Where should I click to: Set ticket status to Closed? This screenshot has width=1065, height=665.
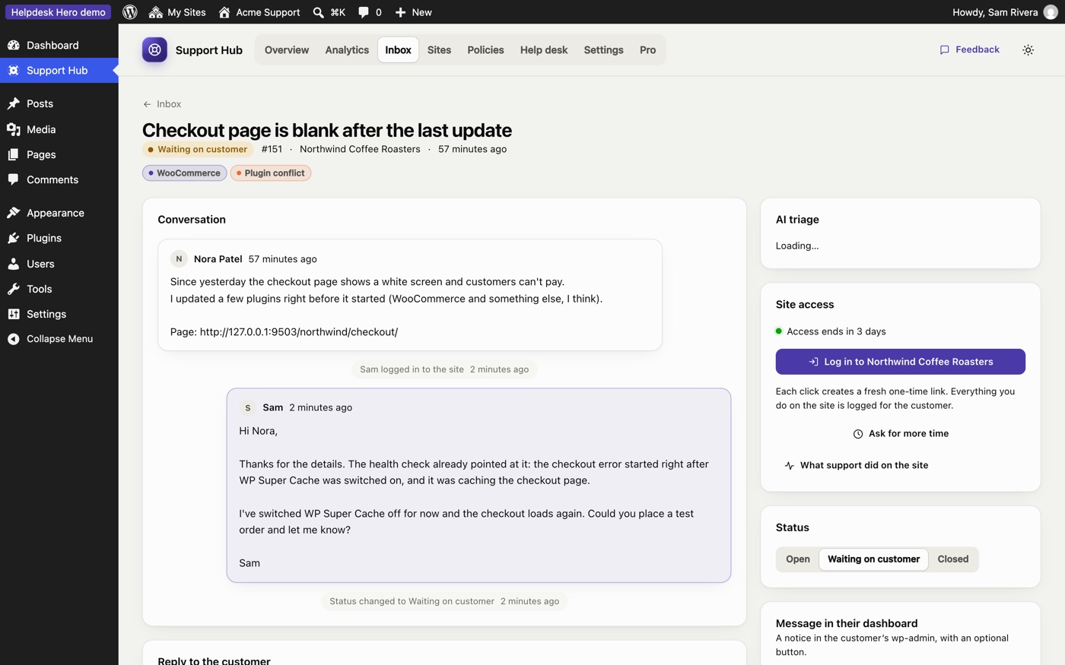(952, 559)
